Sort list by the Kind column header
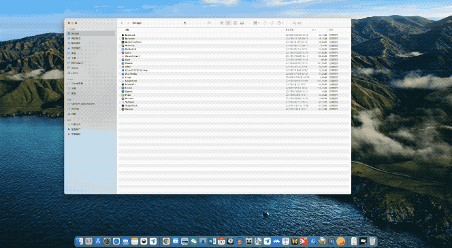Viewport: 452px width, 248px height. 332,30
